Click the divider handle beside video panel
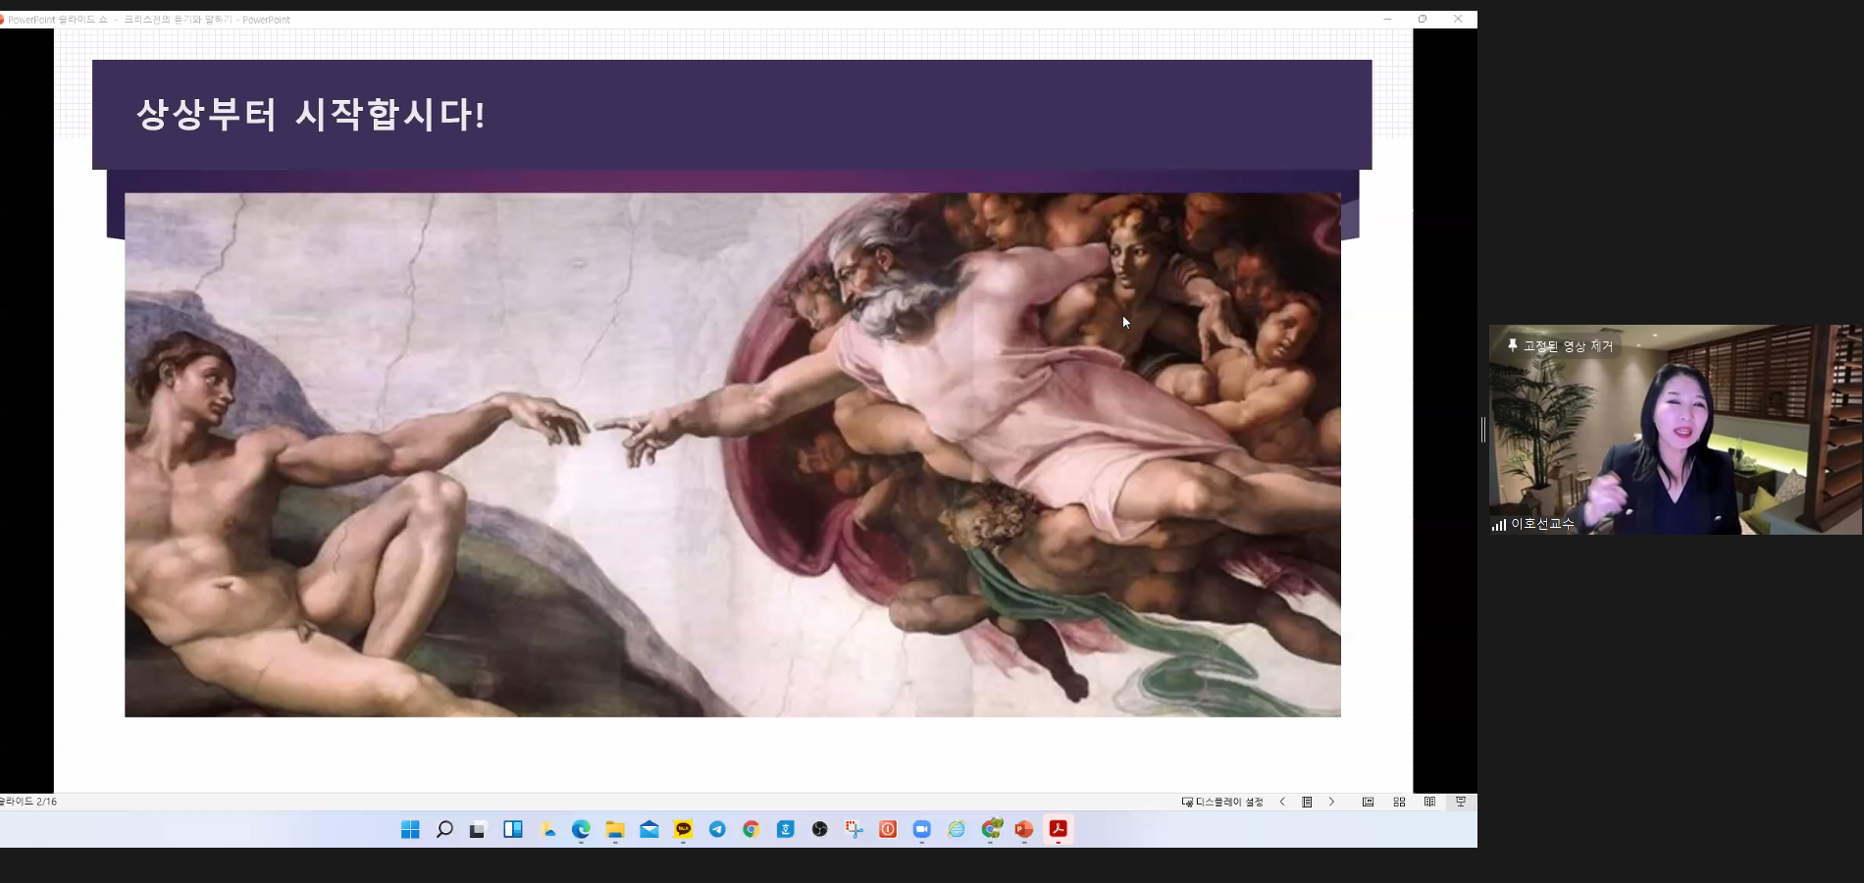The image size is (1864, 883). click(1483, 430)
